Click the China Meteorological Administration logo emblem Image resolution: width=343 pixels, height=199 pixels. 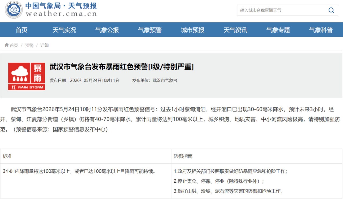14,10
